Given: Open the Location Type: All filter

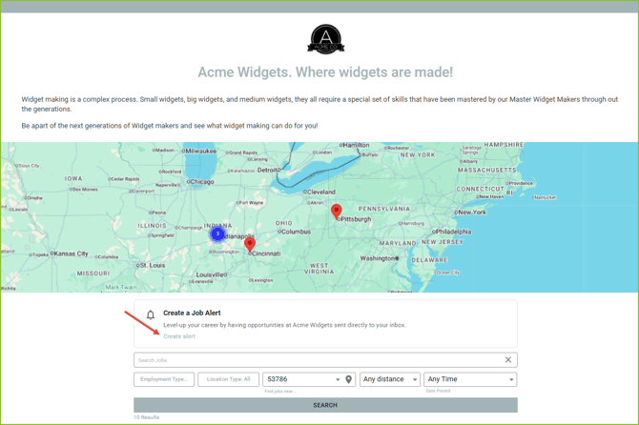Looking at the screenshot, I should click(228, 379).
